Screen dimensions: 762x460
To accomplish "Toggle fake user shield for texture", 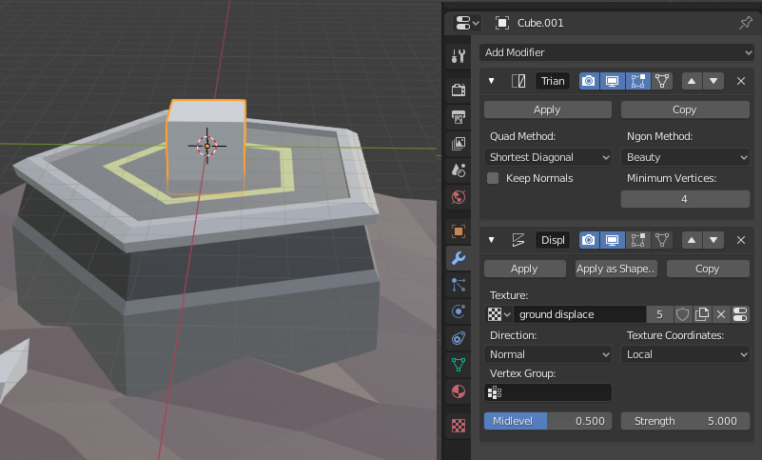I will point(682,314).
